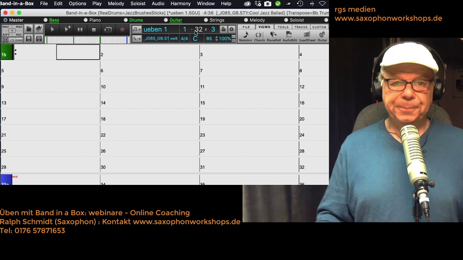Select Piano track radio button
This screenshot has width=463, height=260.
pos(86,20)
